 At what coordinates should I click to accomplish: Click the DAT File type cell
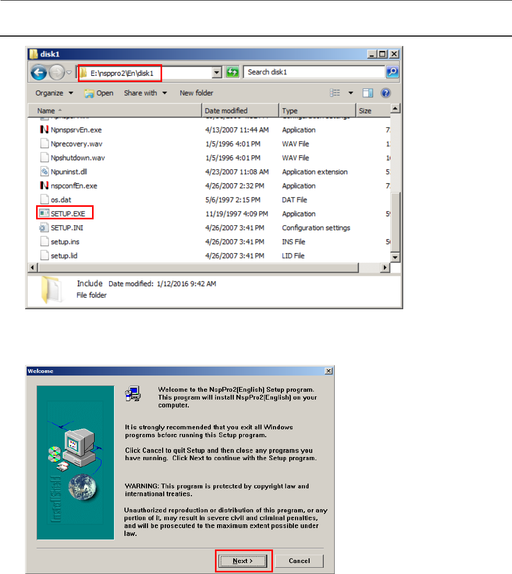coord(294,200)
